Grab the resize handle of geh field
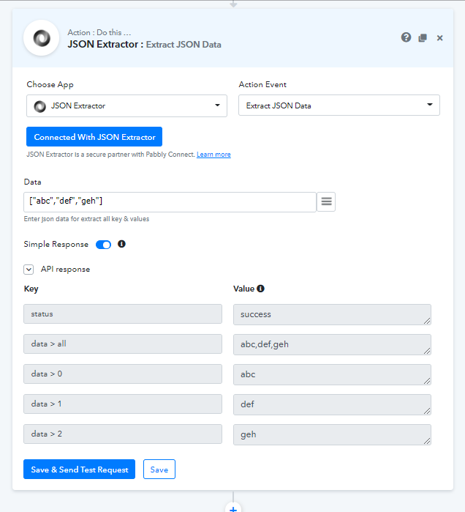 tap(427, 441)
